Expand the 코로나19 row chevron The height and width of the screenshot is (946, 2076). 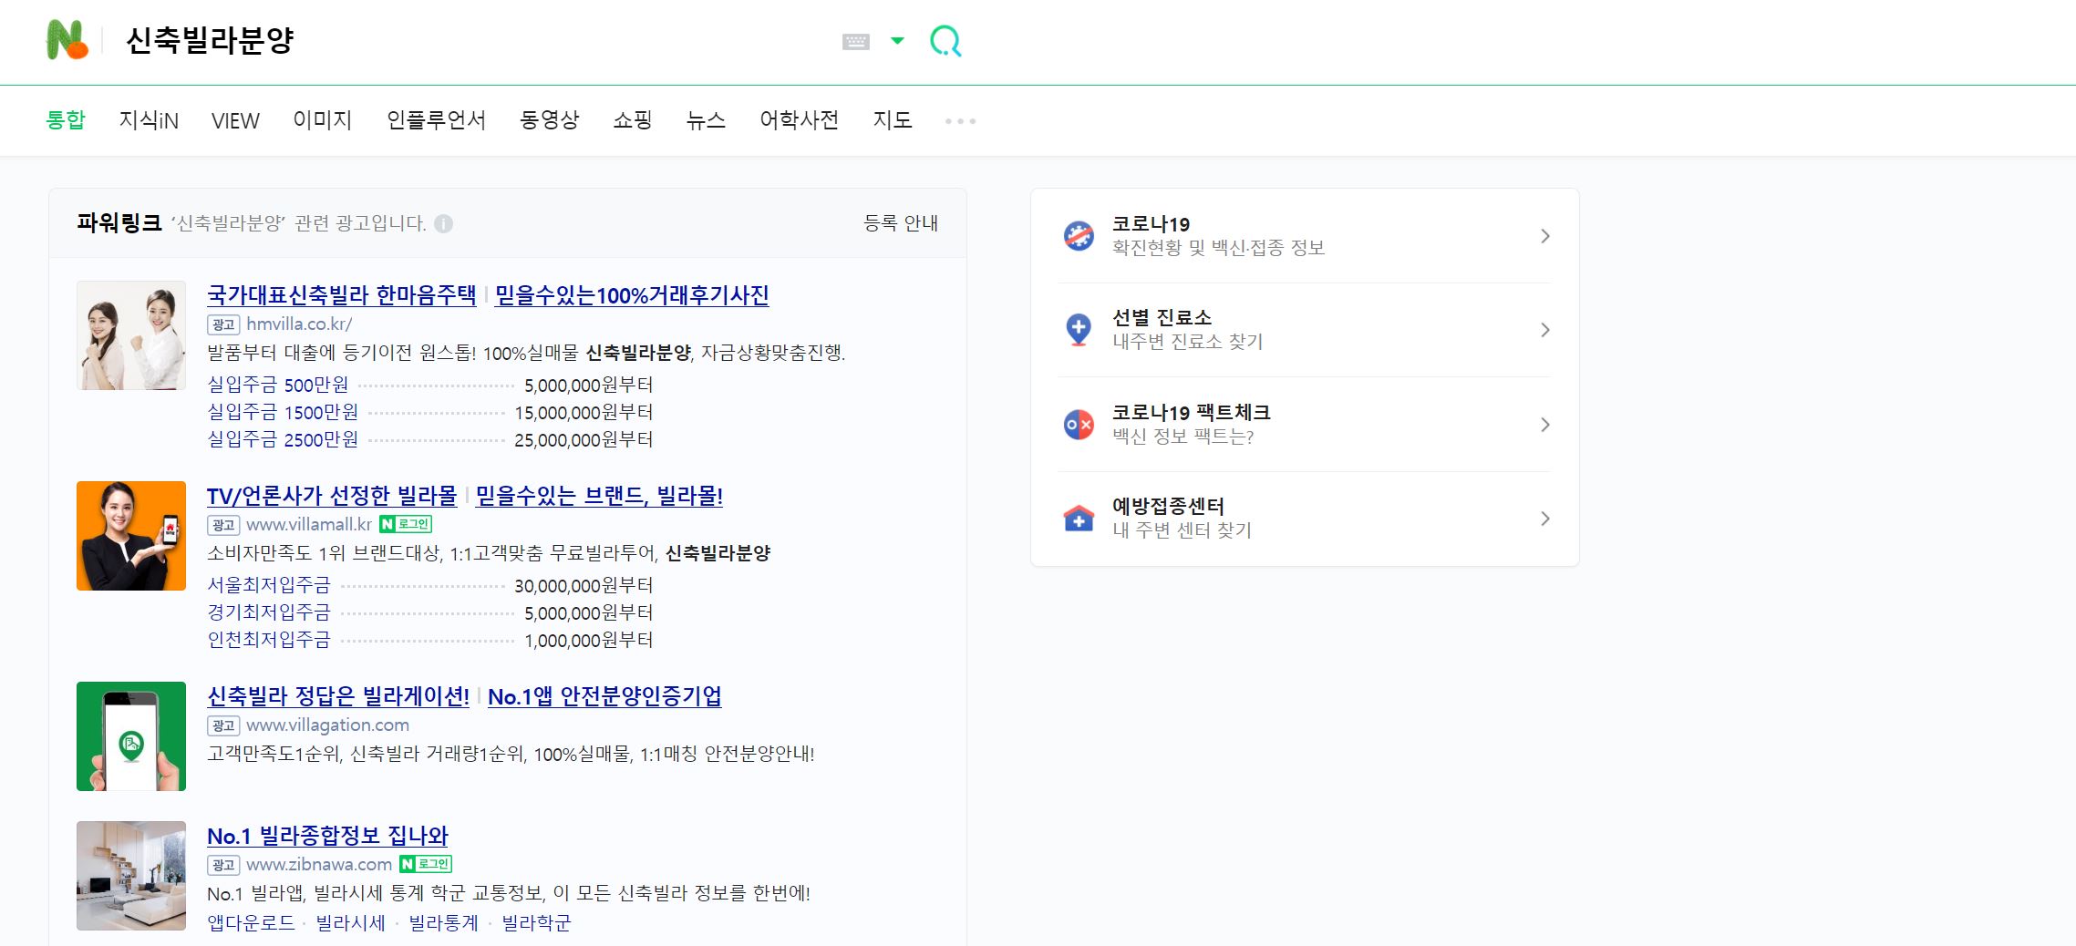(x=1545, y=236)
